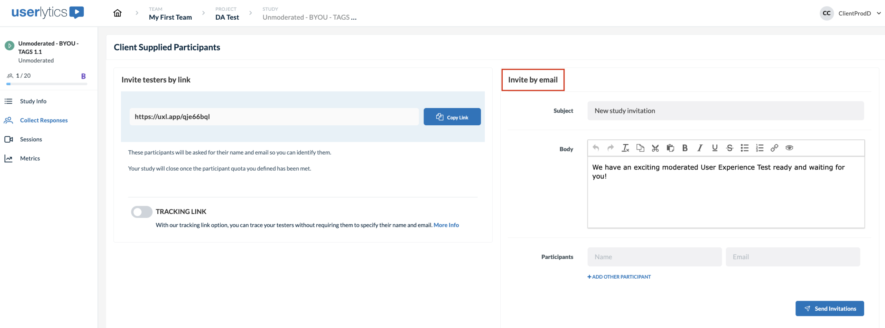Click the Undo icon in the email editor
The height and width of the screenshot is (328, 885).
(596, 148)
